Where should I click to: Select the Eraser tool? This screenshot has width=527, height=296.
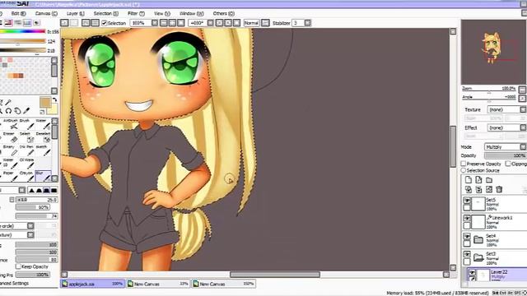[x=11, y=137]
